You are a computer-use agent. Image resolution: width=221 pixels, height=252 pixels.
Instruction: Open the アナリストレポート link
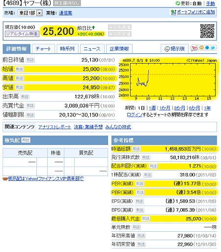[x=55, y=127]
